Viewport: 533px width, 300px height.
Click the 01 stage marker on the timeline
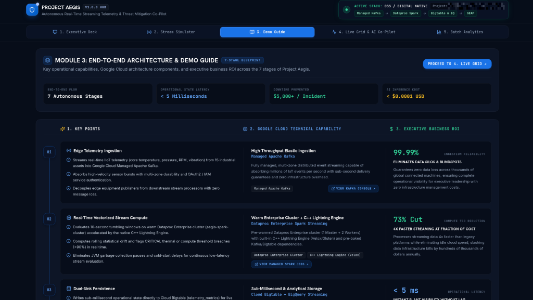pyautogui.click(x=49, y=152)
